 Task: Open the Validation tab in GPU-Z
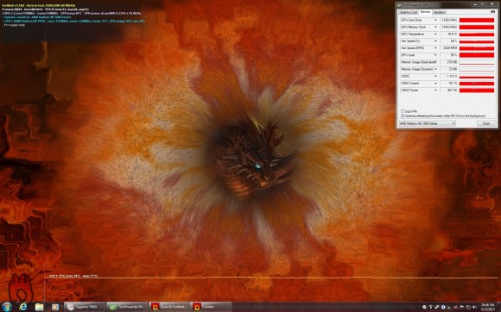[x=440, y=12]
